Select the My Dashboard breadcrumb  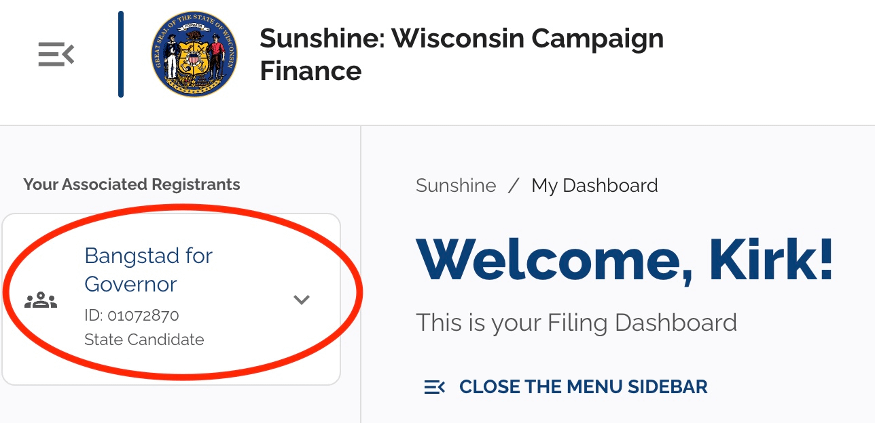click(x=594, y=186)
